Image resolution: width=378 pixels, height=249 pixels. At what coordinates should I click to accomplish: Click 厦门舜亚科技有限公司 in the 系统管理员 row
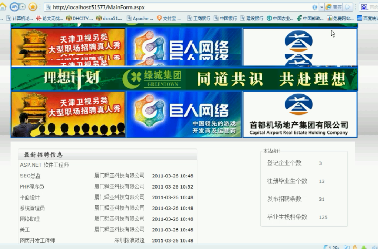coord(120,208)
